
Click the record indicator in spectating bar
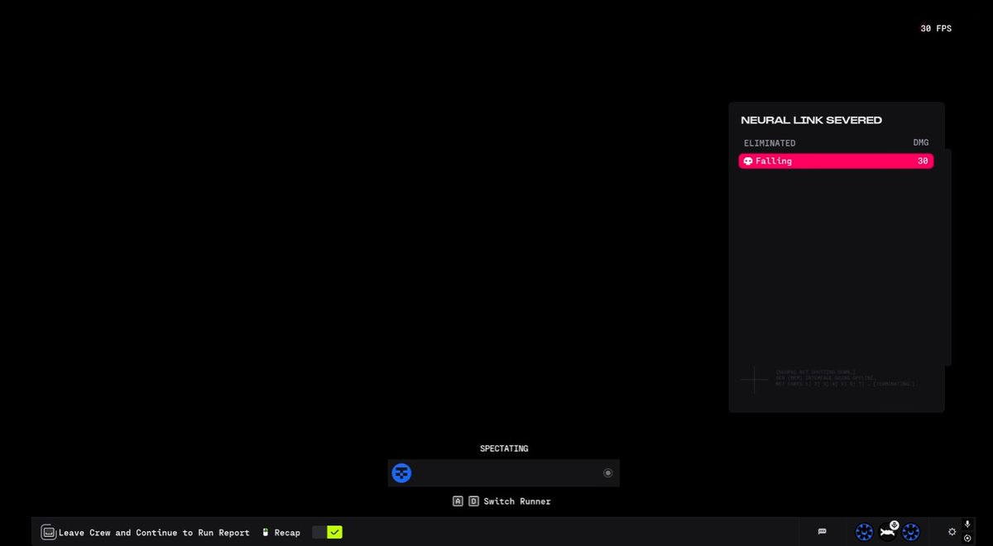click(x=608, y=473)
